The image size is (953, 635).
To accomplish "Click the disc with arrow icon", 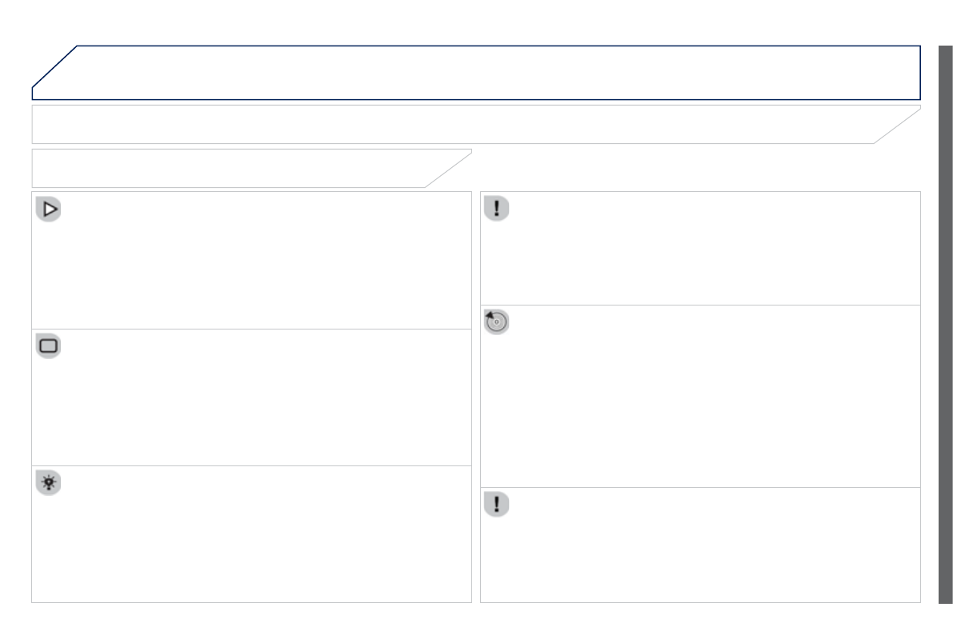I will tap(497, 321).
